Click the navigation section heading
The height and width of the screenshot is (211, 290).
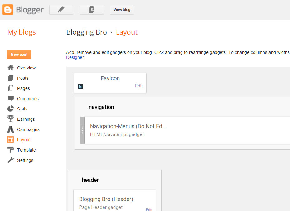[x=101, y=107]
